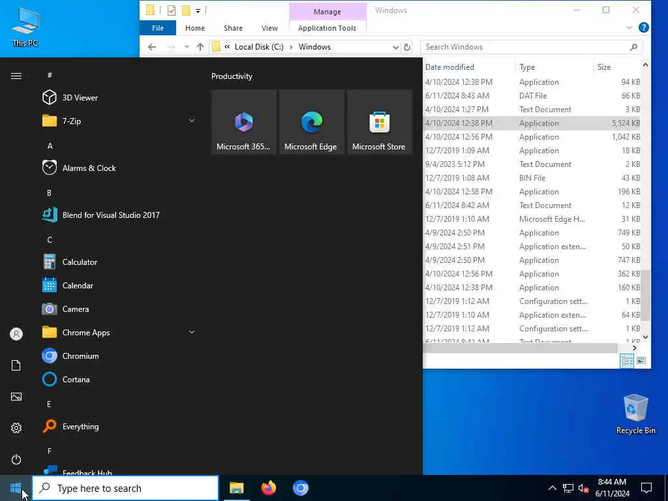668x501 pixels.
Task: Open the Recycle Bin desktop icon
Action: [x=635, y=414]
